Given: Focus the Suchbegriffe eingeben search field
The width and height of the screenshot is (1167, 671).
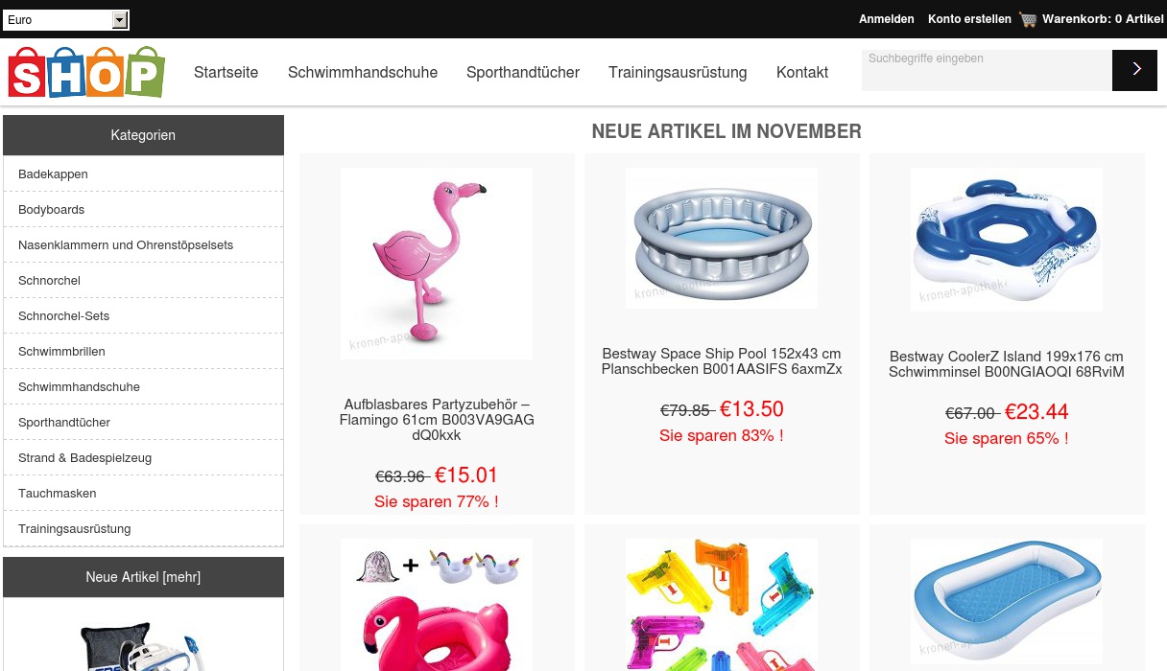Looking at the screenshot, I should 987,70.
